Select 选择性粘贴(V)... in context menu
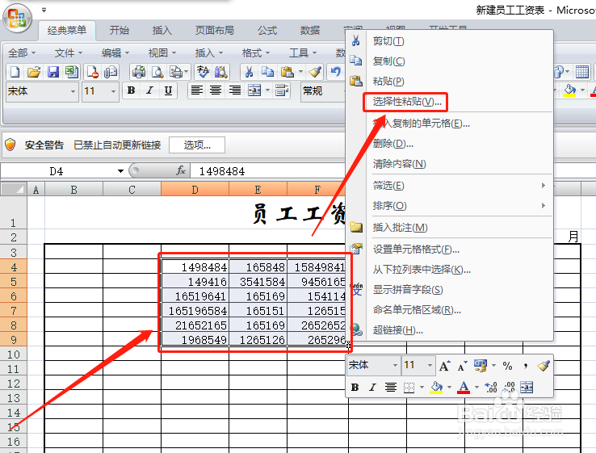 [407, 102]
